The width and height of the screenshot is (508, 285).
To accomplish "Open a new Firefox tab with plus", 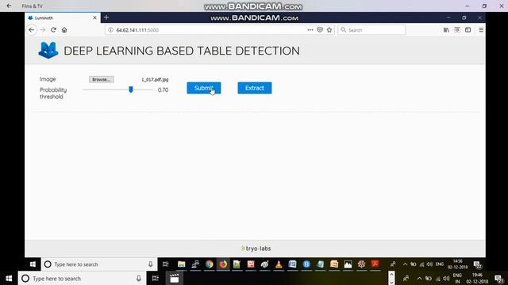I will [106, 17].
